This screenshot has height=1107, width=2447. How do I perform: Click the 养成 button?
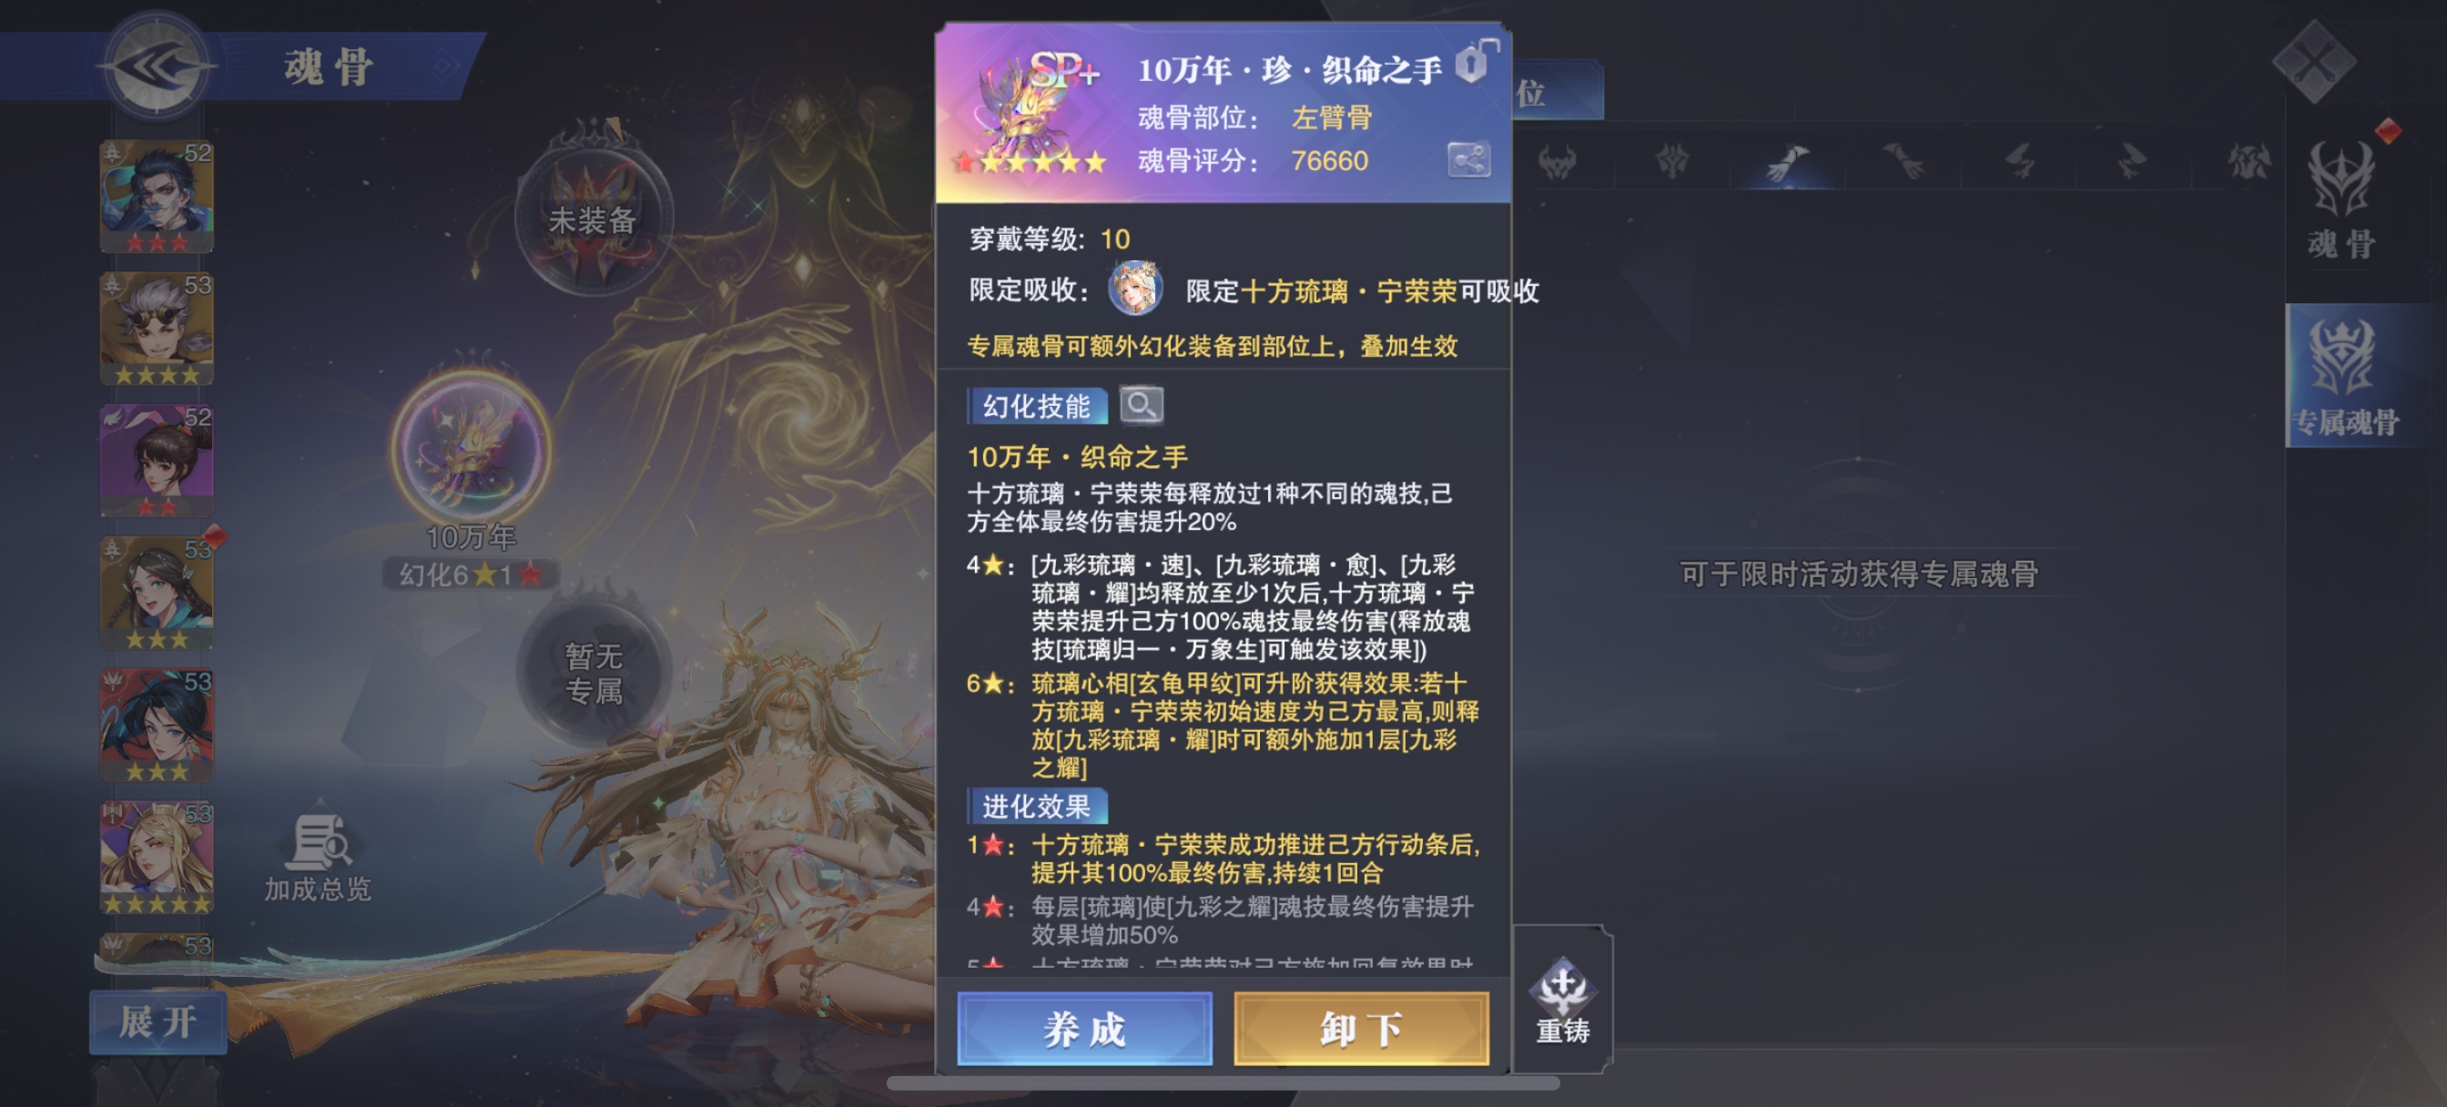(x=1084, y=1028)
